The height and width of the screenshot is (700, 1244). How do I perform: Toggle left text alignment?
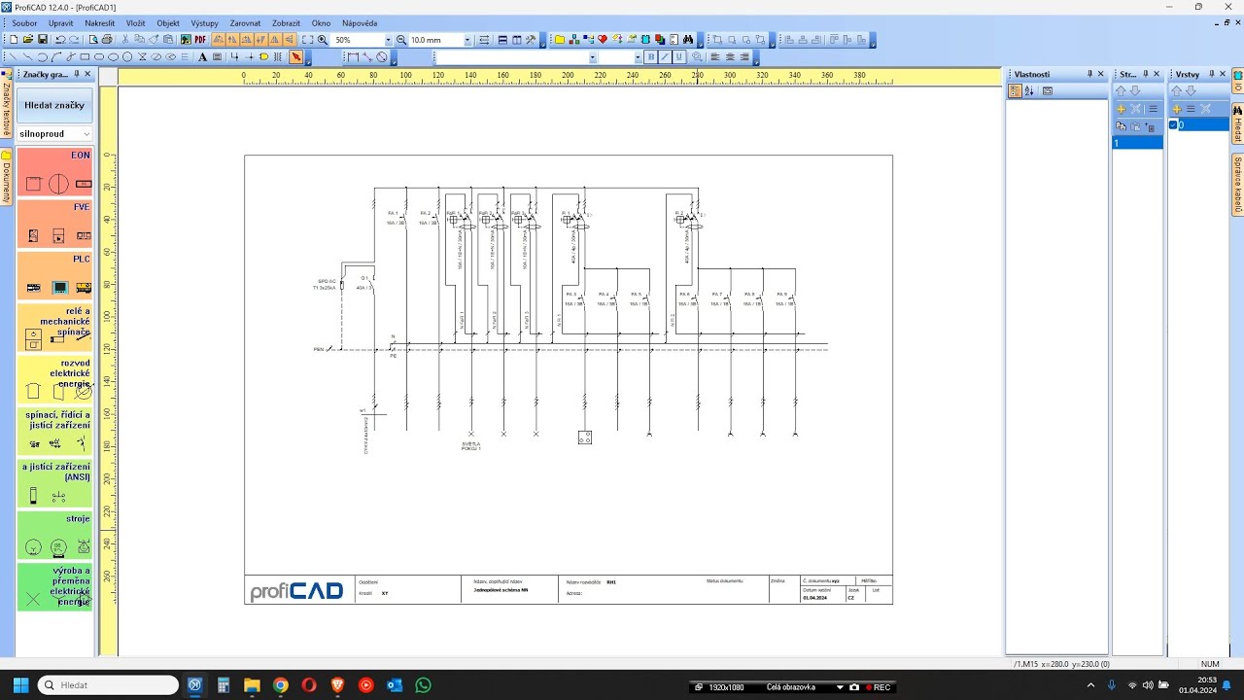click(715, 56)
